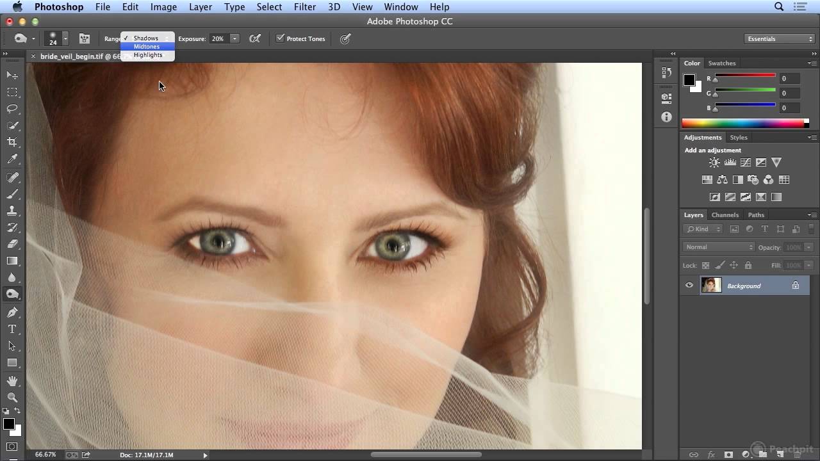
Task: Toggle the Brush panel button
Action: 84,38
